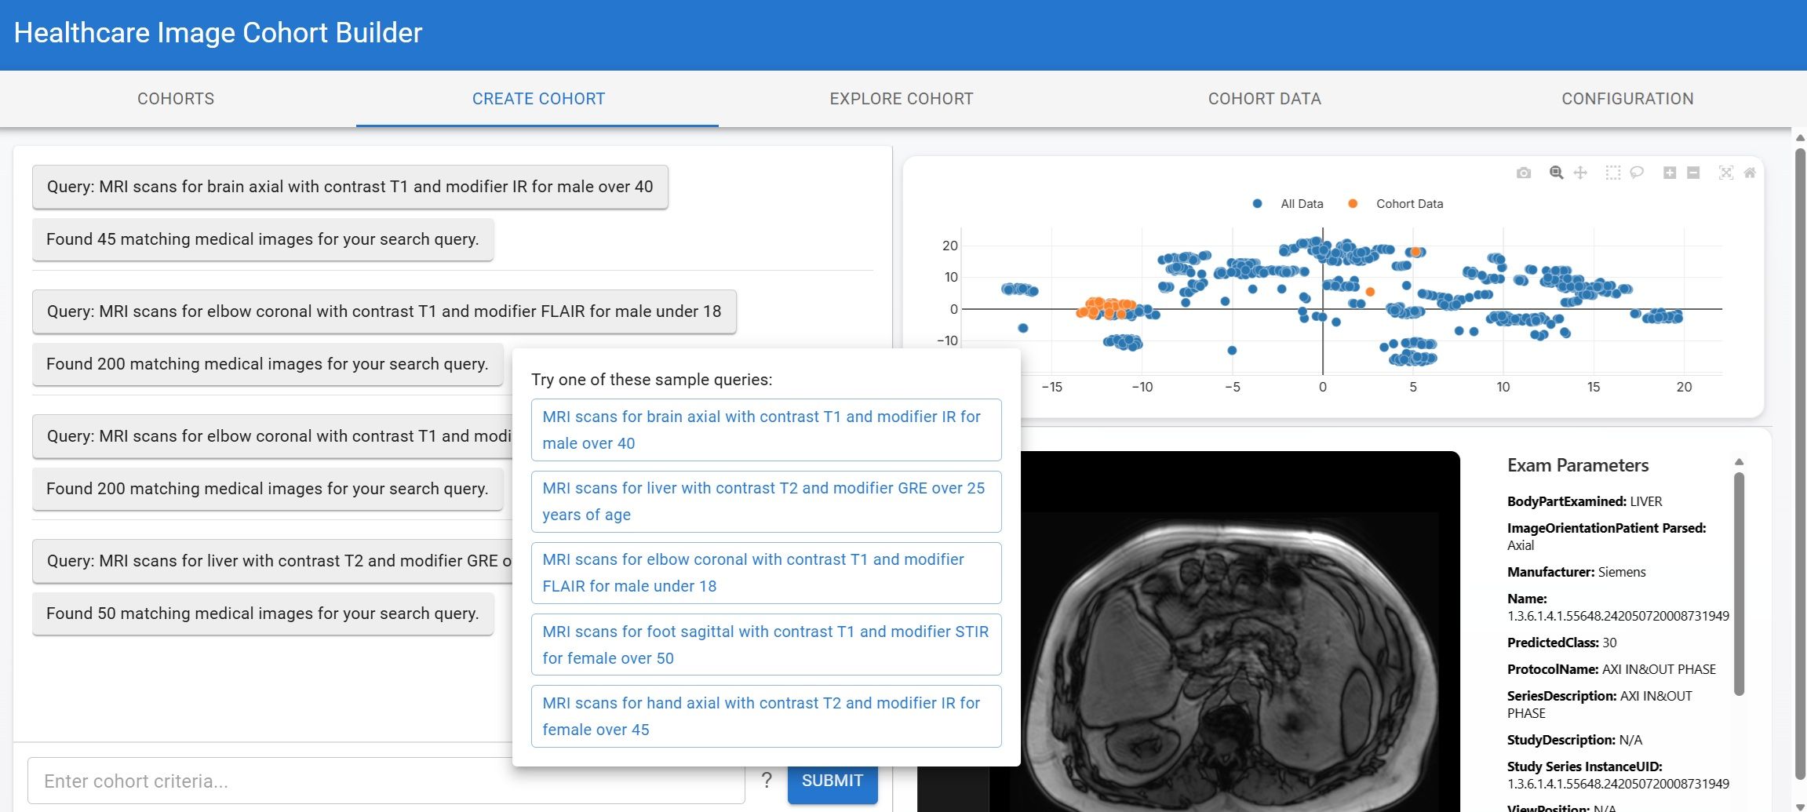
Task: Open query help via the question mark icon
Action: [x=767, y=780]
